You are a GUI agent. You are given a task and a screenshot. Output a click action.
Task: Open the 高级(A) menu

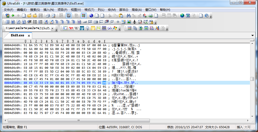(137, 10)
